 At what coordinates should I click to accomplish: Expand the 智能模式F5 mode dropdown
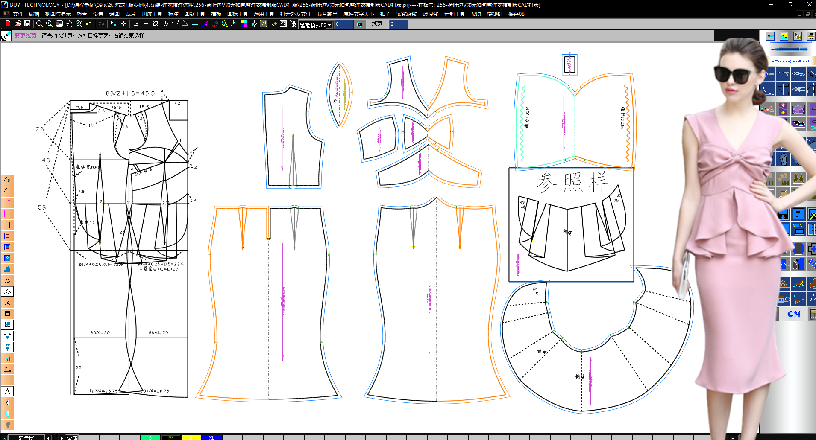(329, 25)
